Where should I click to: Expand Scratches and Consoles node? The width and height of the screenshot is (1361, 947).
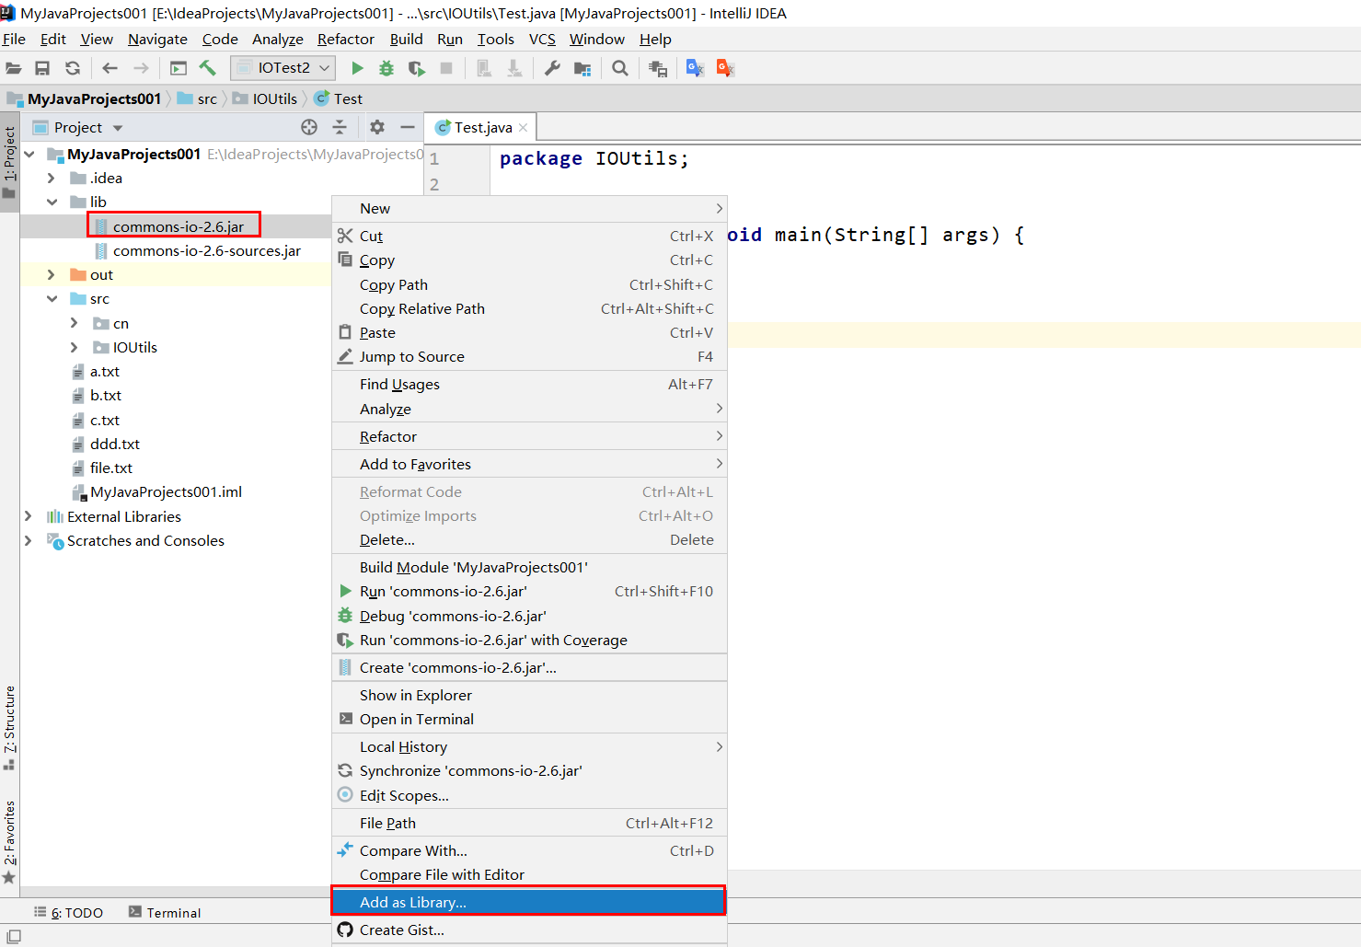point(29,540)
